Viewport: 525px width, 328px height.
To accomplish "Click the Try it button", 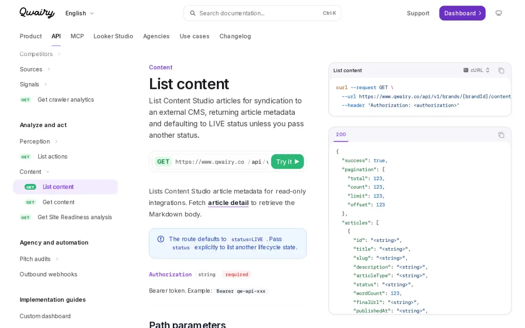I will coord(288,161).
